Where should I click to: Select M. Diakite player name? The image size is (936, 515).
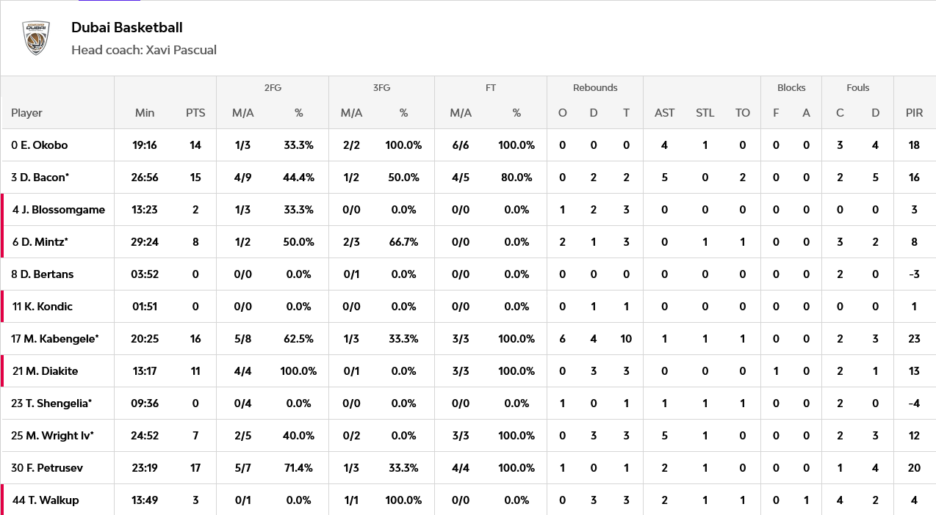click(x=46, y=371)
